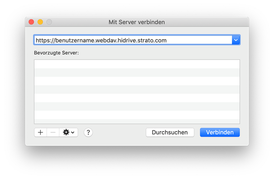Click inside the Bevorzugte Server list
274x179 pixels.
pos(137,92)
